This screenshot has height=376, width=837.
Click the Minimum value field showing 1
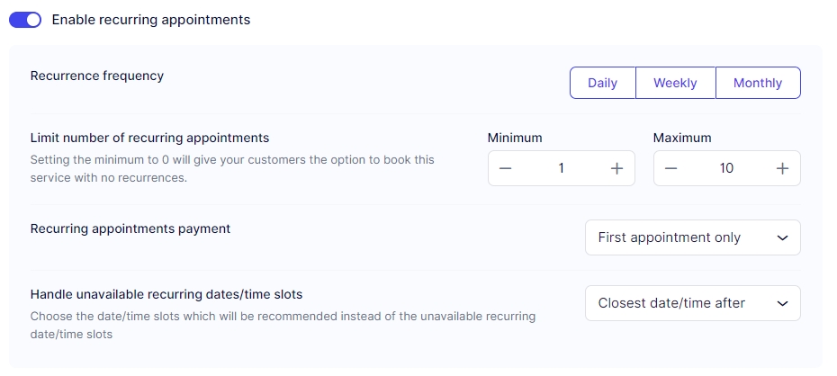pos(561,168)
